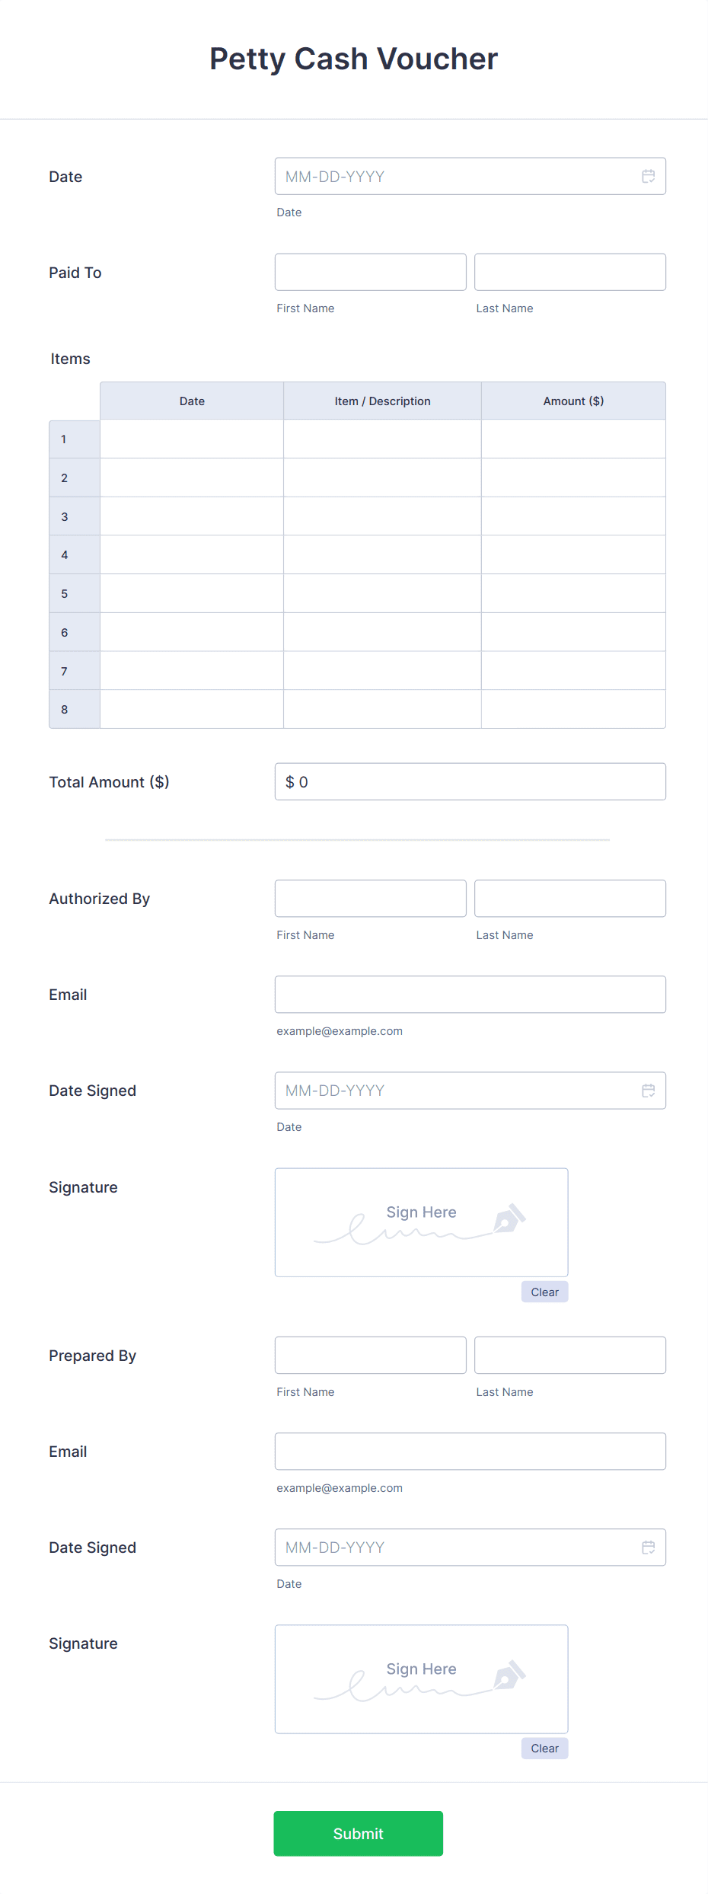Click the bottom Clear signature button

544,1748
